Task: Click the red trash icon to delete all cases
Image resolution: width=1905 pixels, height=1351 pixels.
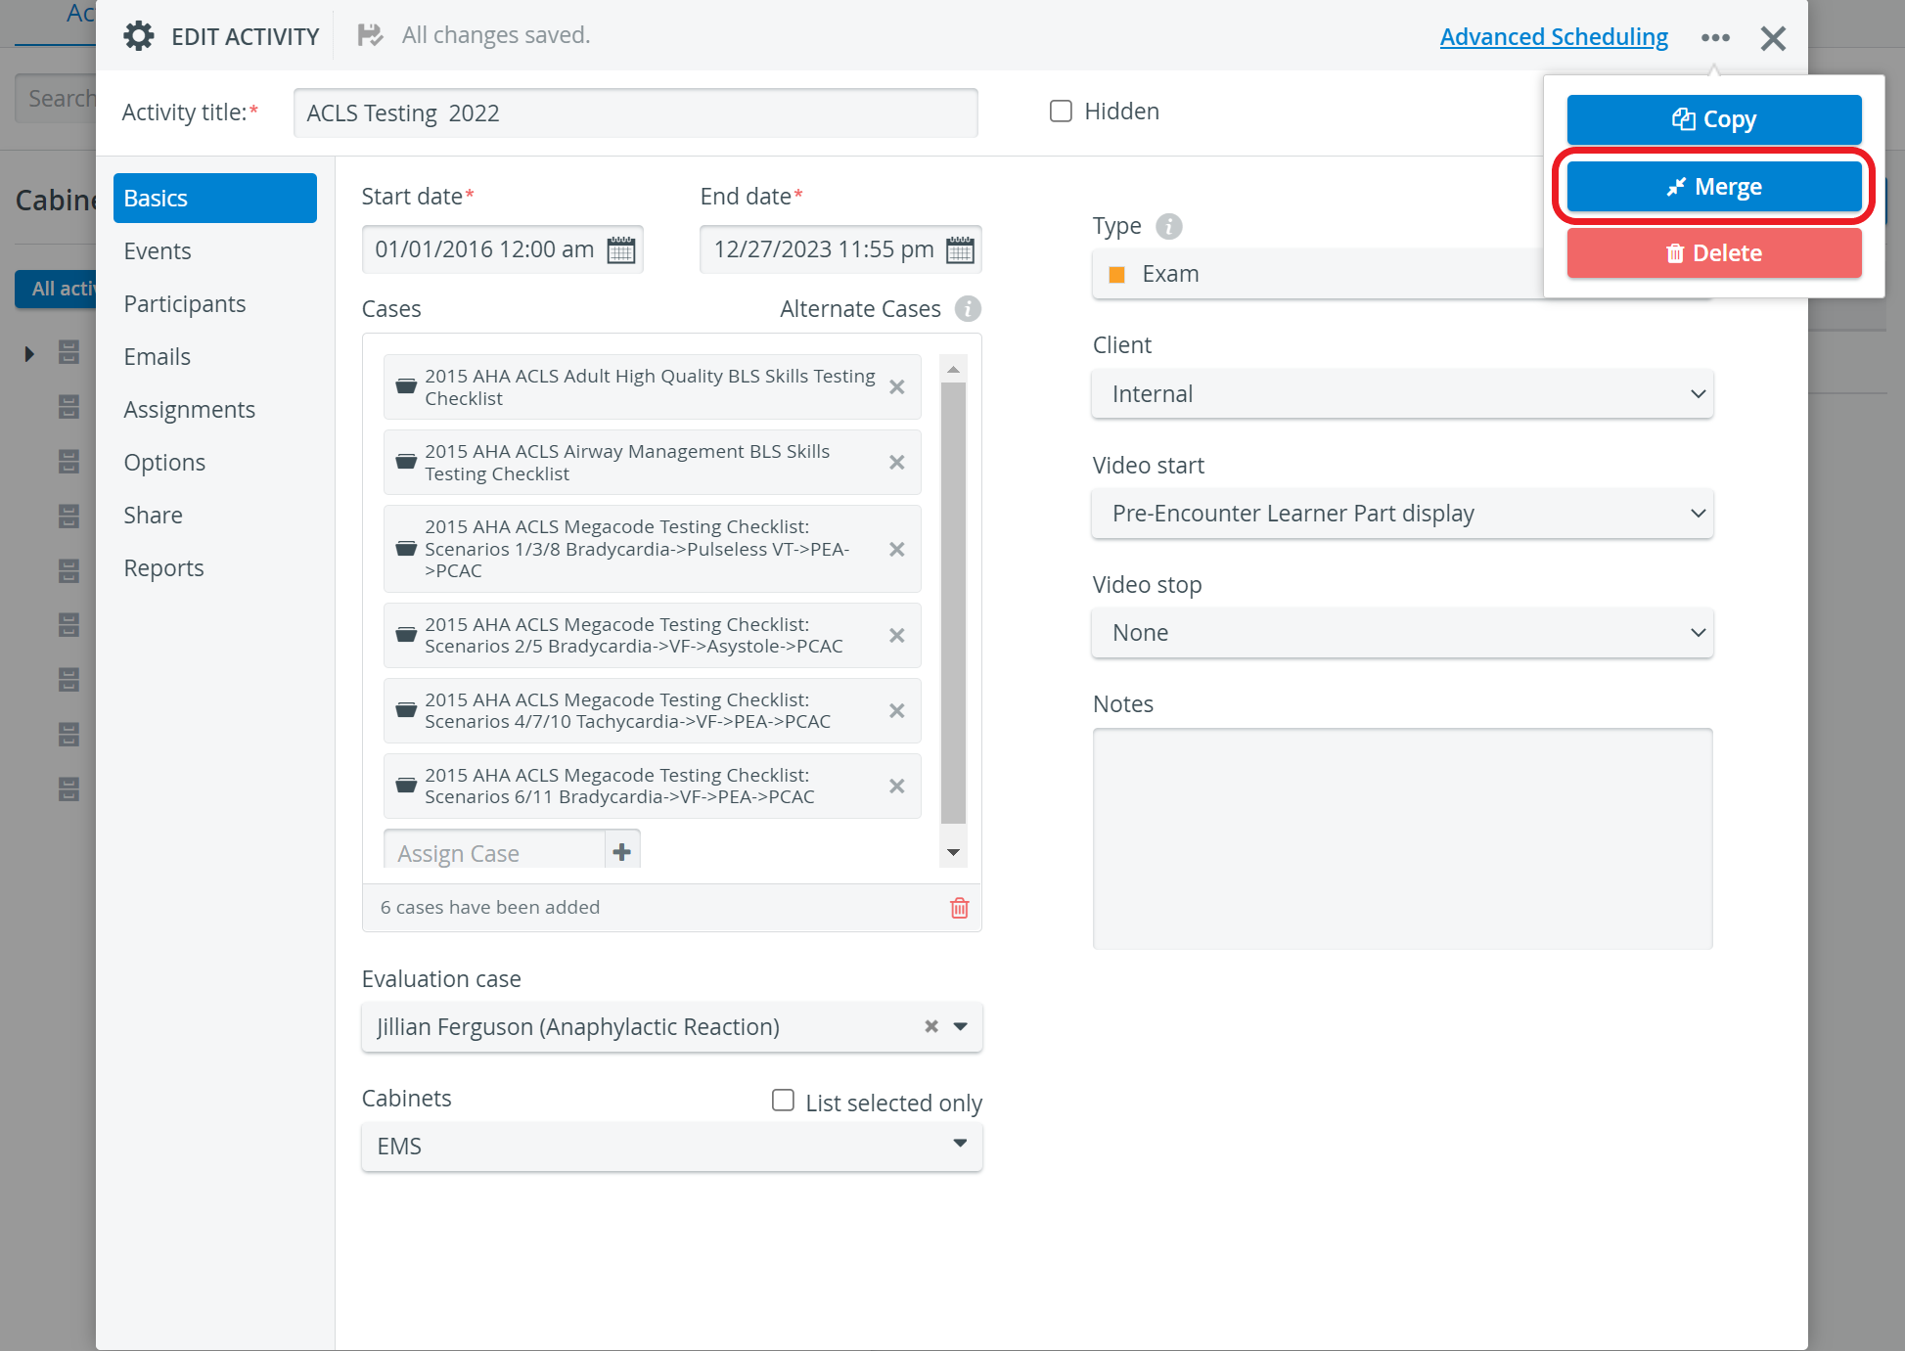Action: tap(960, 908)
